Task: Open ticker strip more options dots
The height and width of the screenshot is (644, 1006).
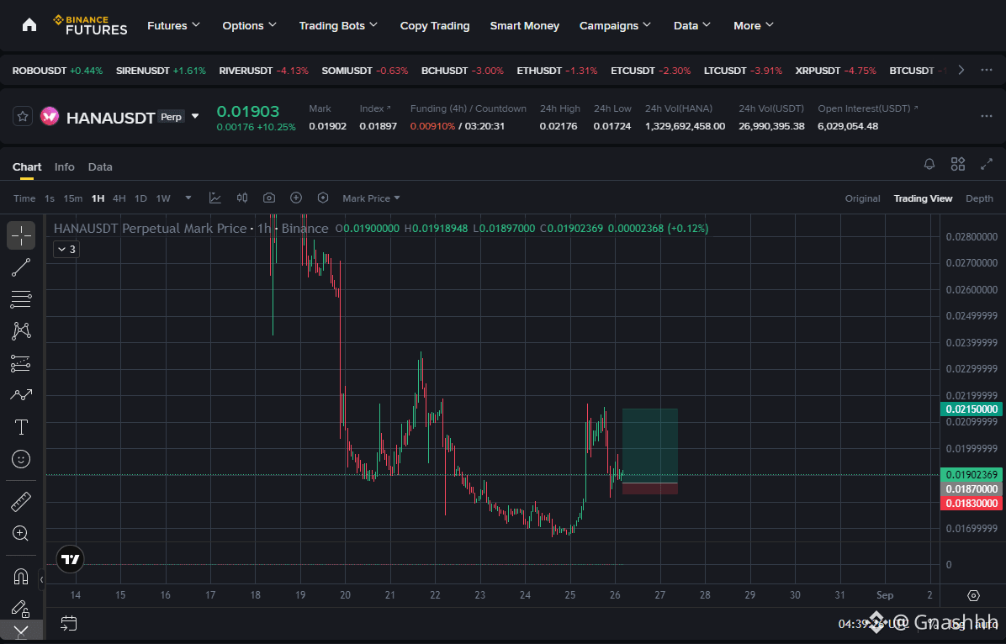Action: coord(987,70)
